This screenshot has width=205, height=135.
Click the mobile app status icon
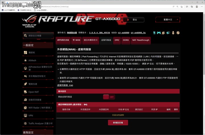click(x=154, y=33)
